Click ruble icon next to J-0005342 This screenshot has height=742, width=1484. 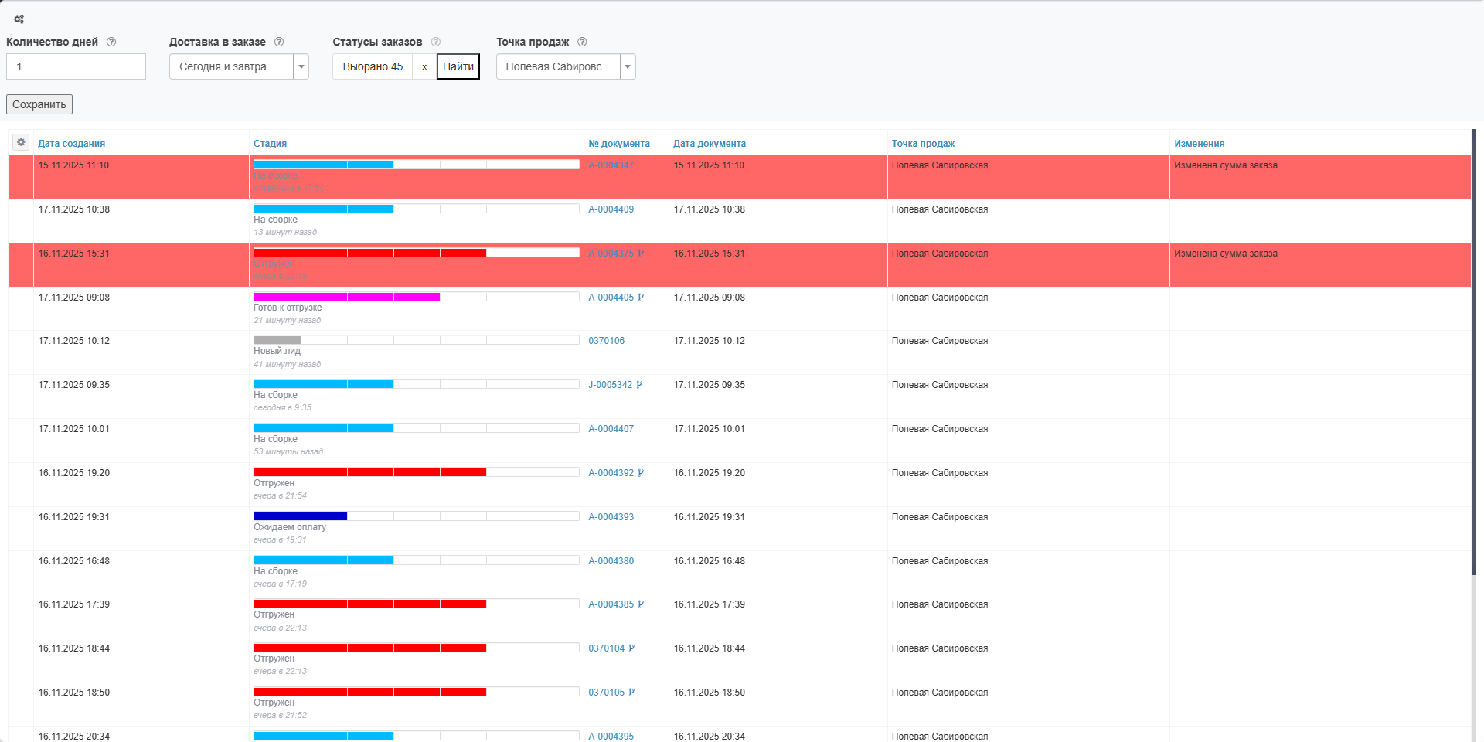pos(639,385)
